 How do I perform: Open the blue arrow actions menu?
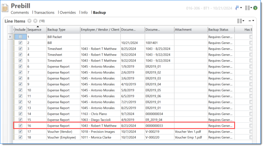237,8
